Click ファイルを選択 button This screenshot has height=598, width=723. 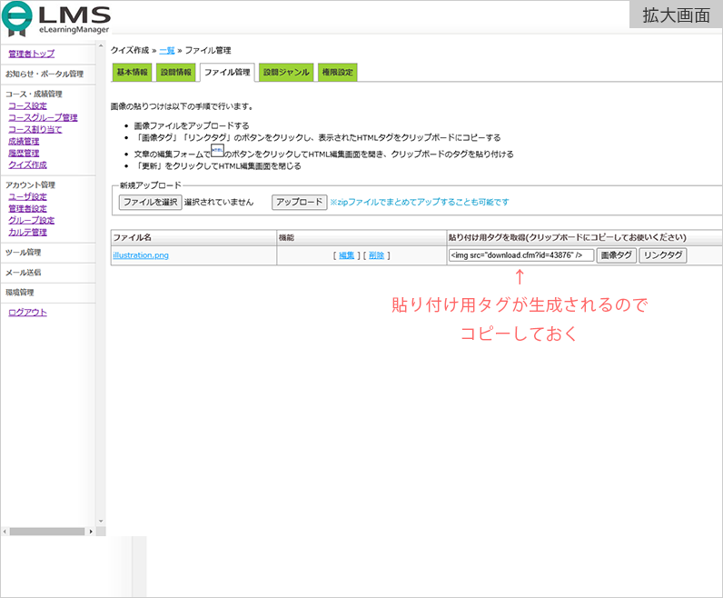point(150,202)
